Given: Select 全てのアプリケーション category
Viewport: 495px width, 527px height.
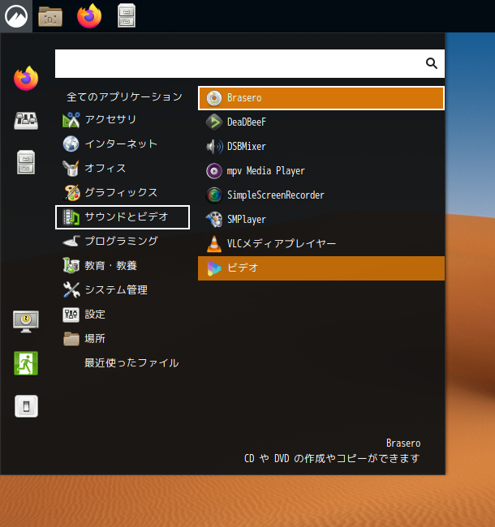Looking at the screenshot, I should click(x=123, y=96).
